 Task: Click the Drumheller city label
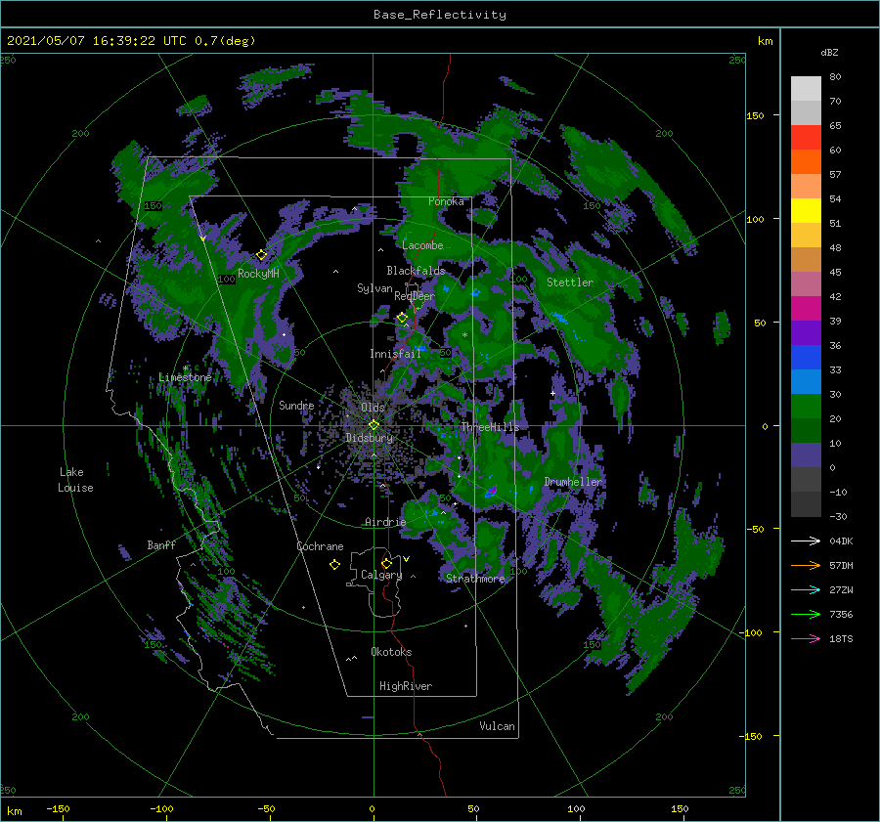click(573, 482)
